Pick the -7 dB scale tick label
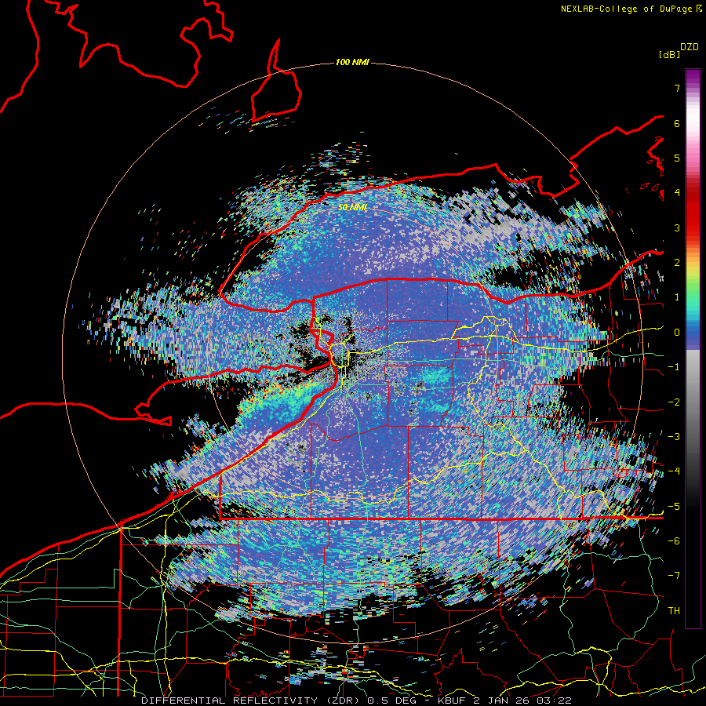Screen dimensions: 706x706 click(x=674, y=576)
